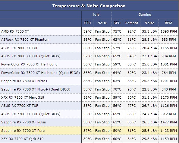
Task: Click the 1477 RPM value
Action: 169,122
